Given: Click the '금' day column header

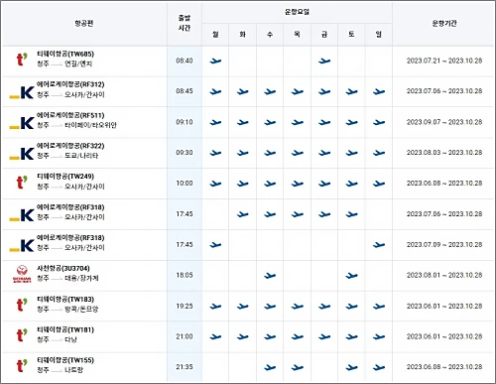Looking at the screenshot, I should 324,34.
